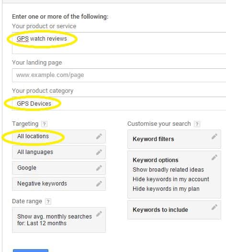Expand the All locations setting
This screenshot has width=226, height=252.
tap(59, 136)
